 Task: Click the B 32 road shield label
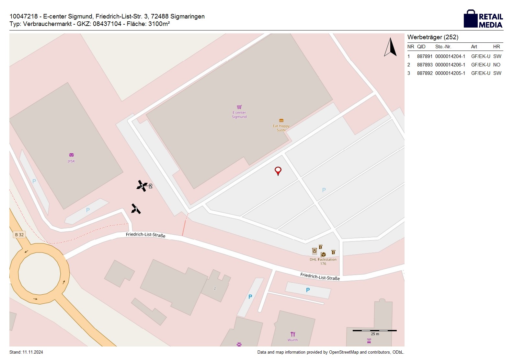pos(19,235)
